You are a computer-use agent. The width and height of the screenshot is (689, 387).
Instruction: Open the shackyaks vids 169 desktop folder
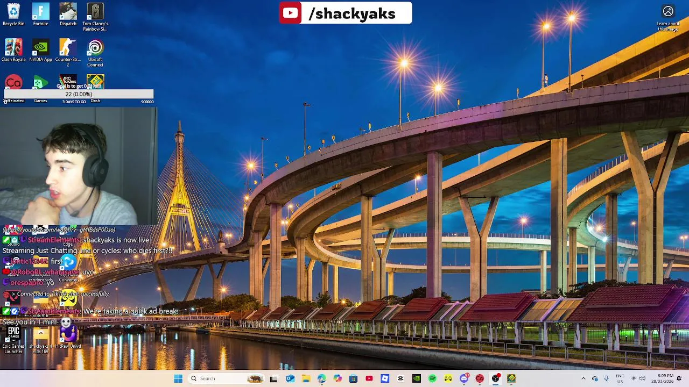(x=40, y=340)
